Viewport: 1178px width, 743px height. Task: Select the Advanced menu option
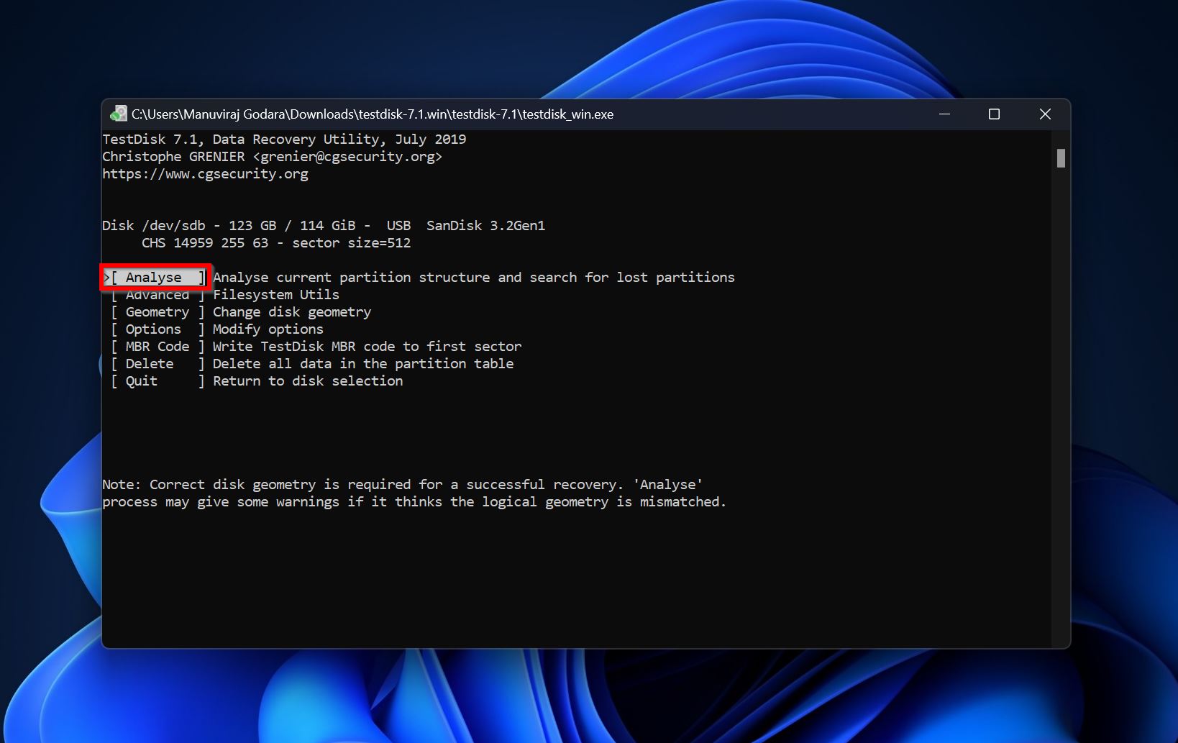click(x=157, y=295)
